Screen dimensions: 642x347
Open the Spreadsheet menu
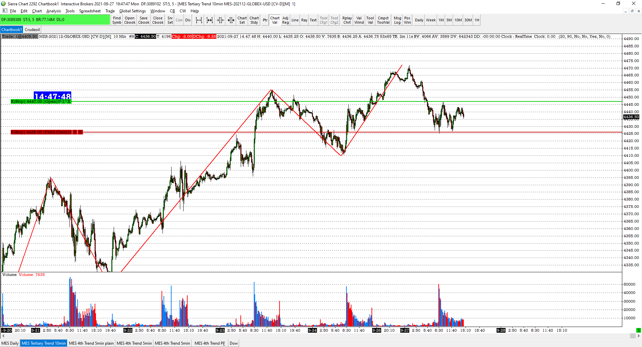coord(90,11)
